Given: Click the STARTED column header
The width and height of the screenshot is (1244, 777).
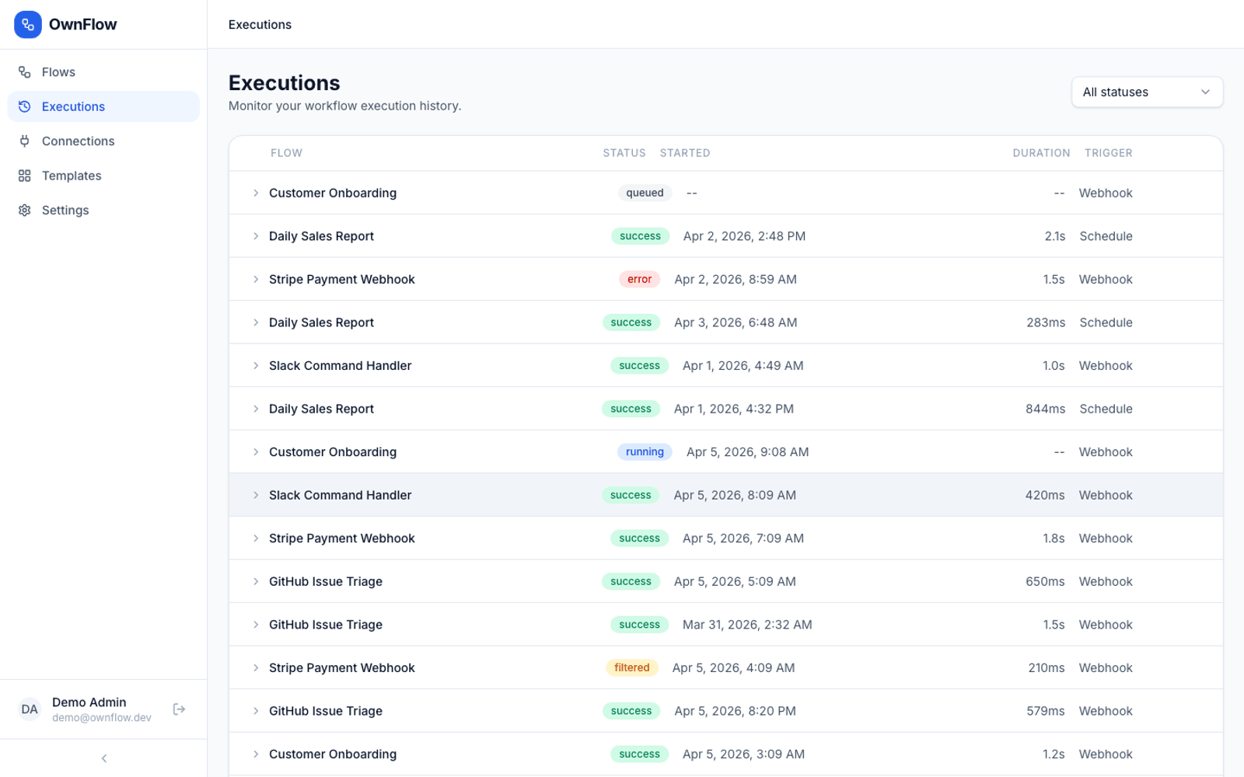Looking at the screenshot, I should pyautogui.click(x=685, y=153).
